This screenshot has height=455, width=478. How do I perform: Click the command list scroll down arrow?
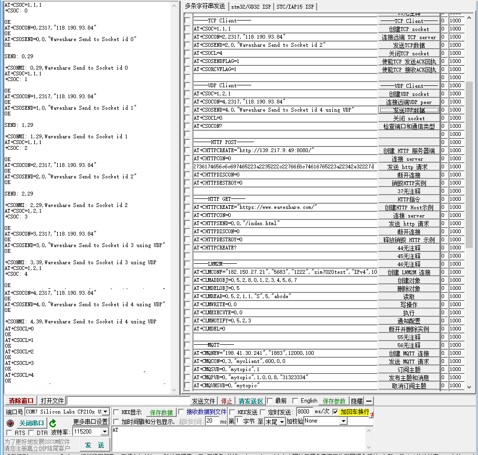click(469, 387)
